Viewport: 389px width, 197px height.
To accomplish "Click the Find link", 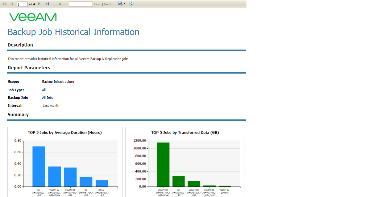I will click(97, 4).
